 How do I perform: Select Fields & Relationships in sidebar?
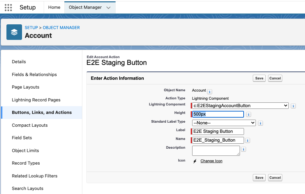click(34, 74)
